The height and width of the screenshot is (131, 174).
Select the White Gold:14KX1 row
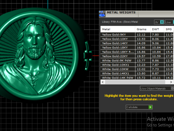click(x=137, y=74)
